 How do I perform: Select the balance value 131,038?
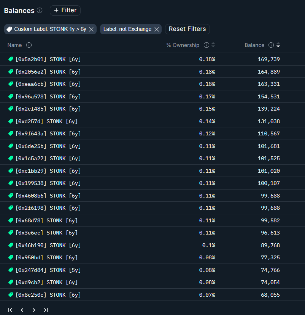pyautogui.click(x=269, y=121)
